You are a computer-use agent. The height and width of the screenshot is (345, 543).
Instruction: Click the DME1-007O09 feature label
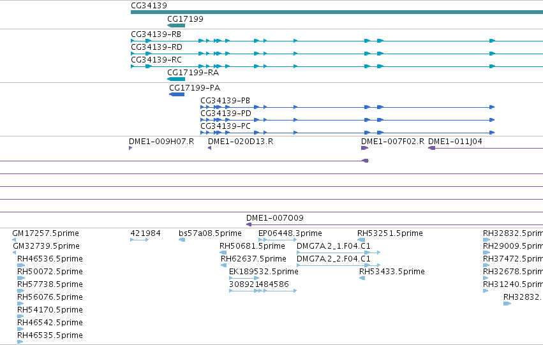[x=274, y=218]
